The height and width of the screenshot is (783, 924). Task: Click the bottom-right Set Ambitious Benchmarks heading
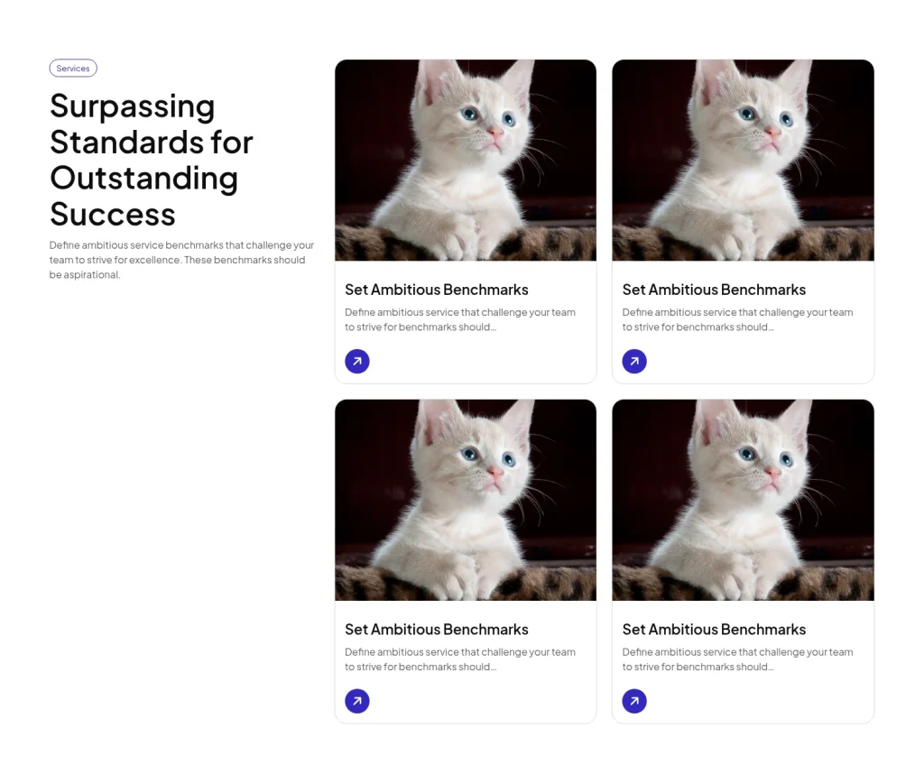coord(714,630)
